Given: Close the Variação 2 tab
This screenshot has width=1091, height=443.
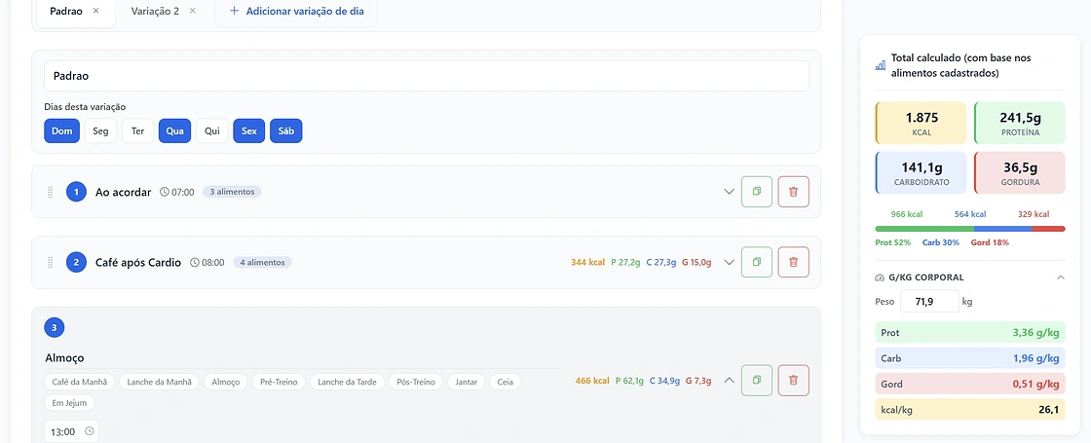Looking at the screenshot, I should tap(193, 11).
